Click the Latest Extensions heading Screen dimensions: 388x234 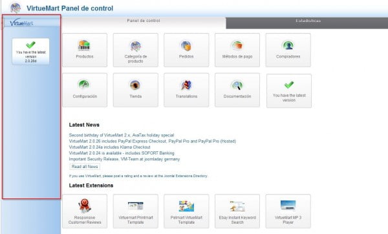pos(91,186)
